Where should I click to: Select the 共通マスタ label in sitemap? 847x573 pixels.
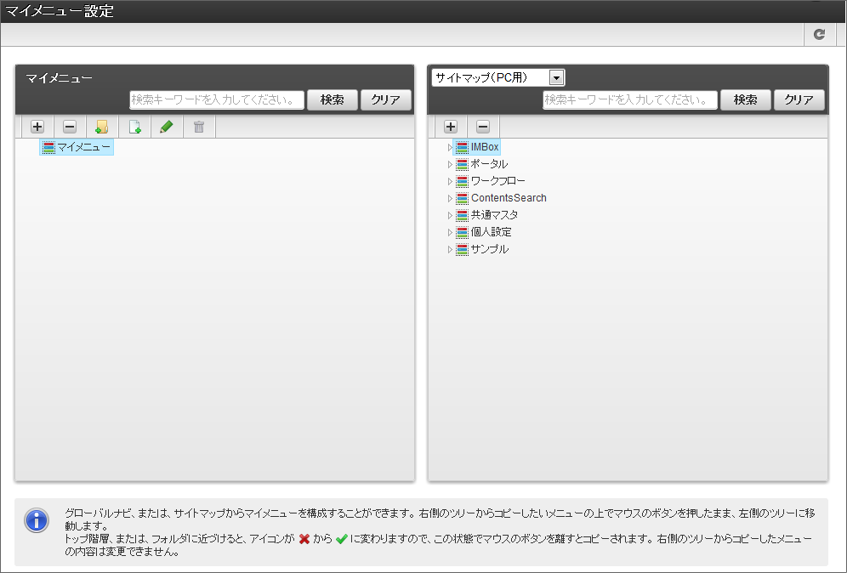pyautogui.click(x=494, y=215)
